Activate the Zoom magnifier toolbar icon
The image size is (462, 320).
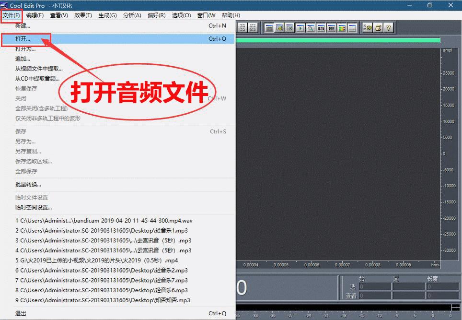tap(311, 28)
